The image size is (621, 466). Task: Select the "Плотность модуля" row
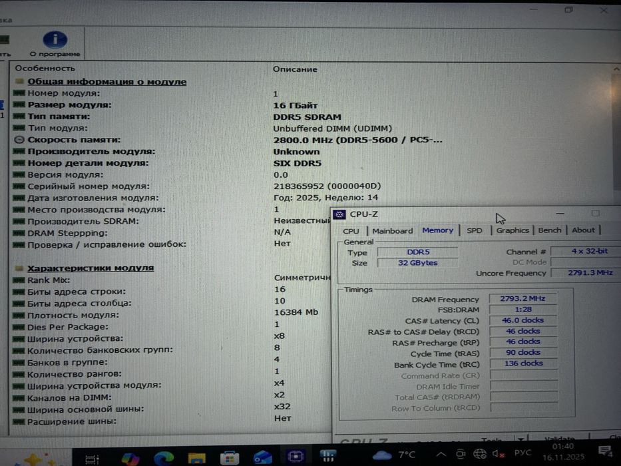[166, 315]
